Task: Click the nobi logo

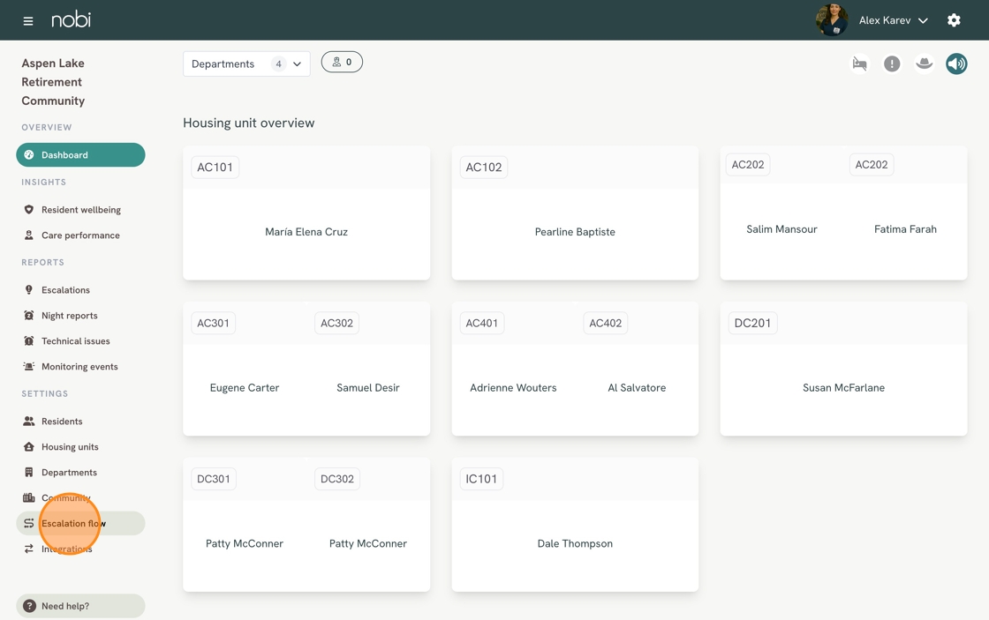Action: 71,19
